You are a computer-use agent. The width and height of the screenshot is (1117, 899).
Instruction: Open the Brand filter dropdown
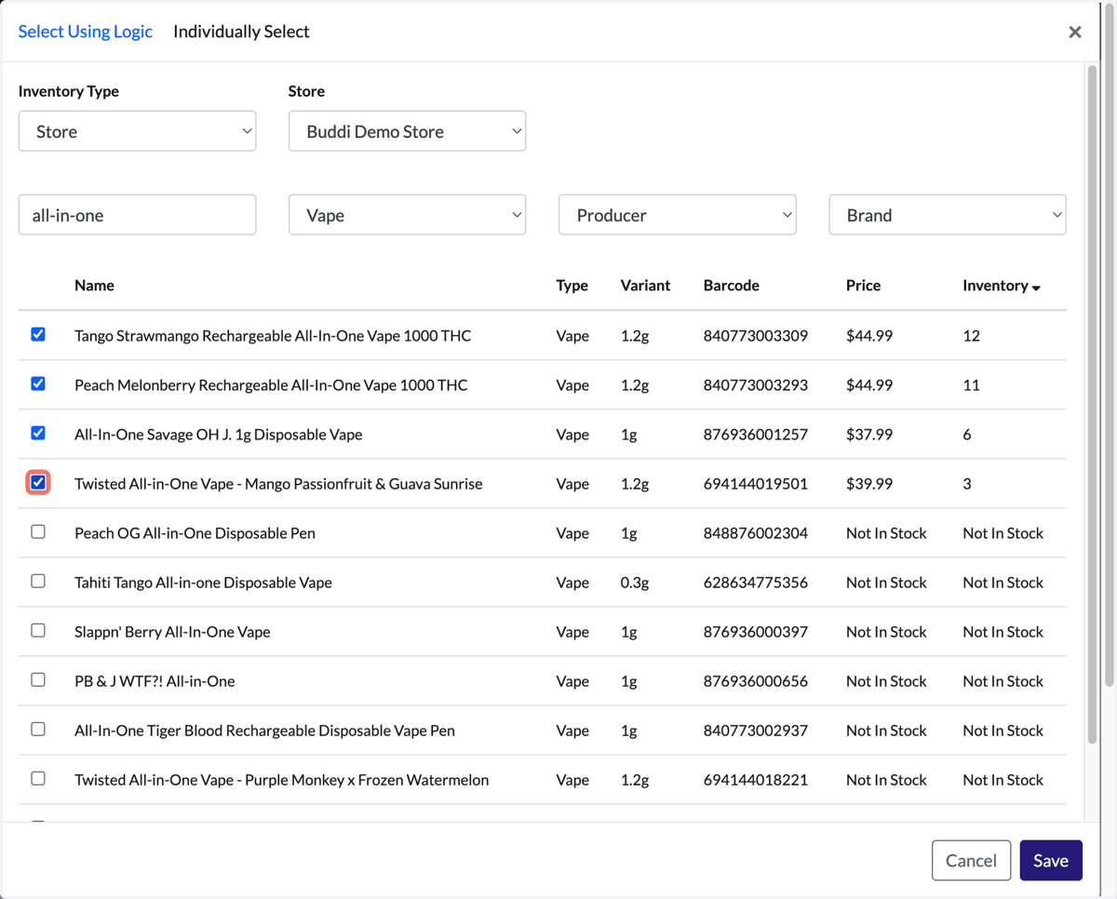click(x=948, y=215)
